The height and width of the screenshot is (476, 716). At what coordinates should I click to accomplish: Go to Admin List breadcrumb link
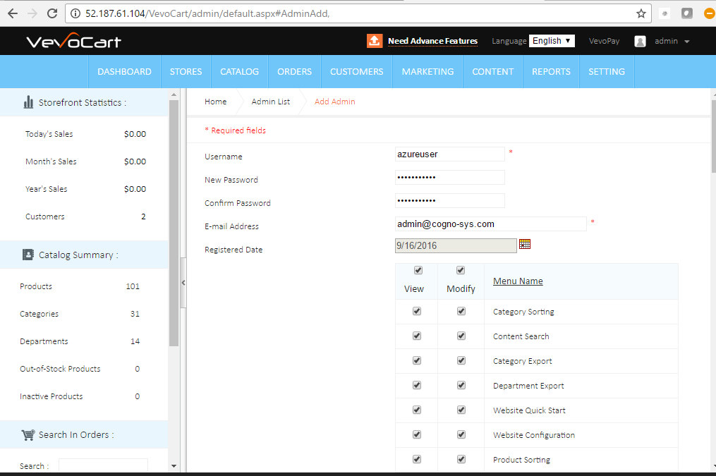pos(270,102)
